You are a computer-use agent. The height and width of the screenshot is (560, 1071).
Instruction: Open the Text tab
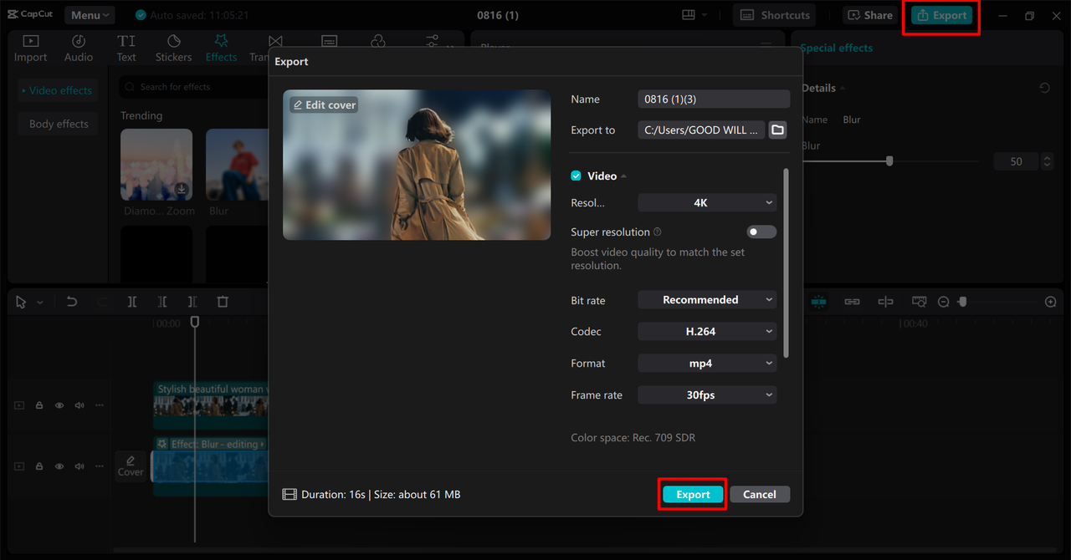(x=126, y=48)
